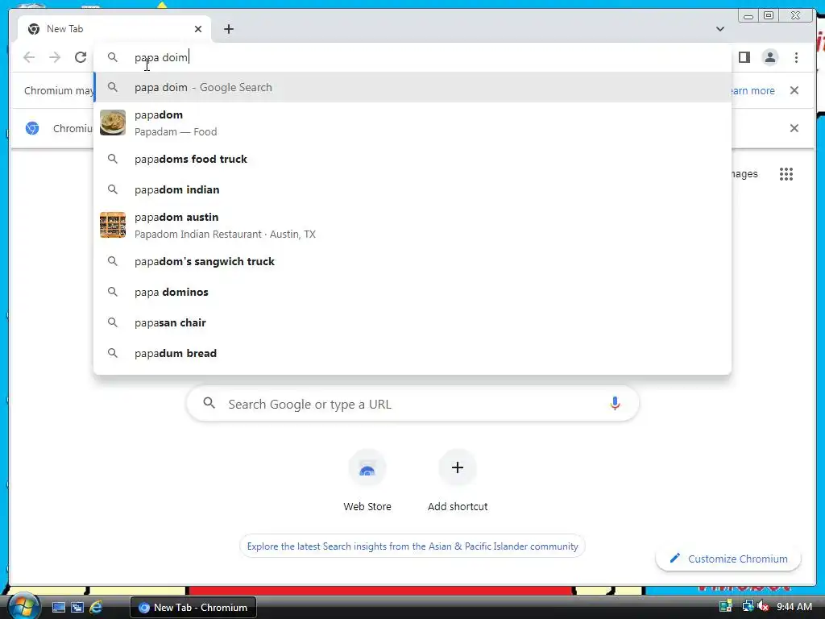Click the Papadom Austin restaurant thumbnail
825x619 pixels.
113,225
